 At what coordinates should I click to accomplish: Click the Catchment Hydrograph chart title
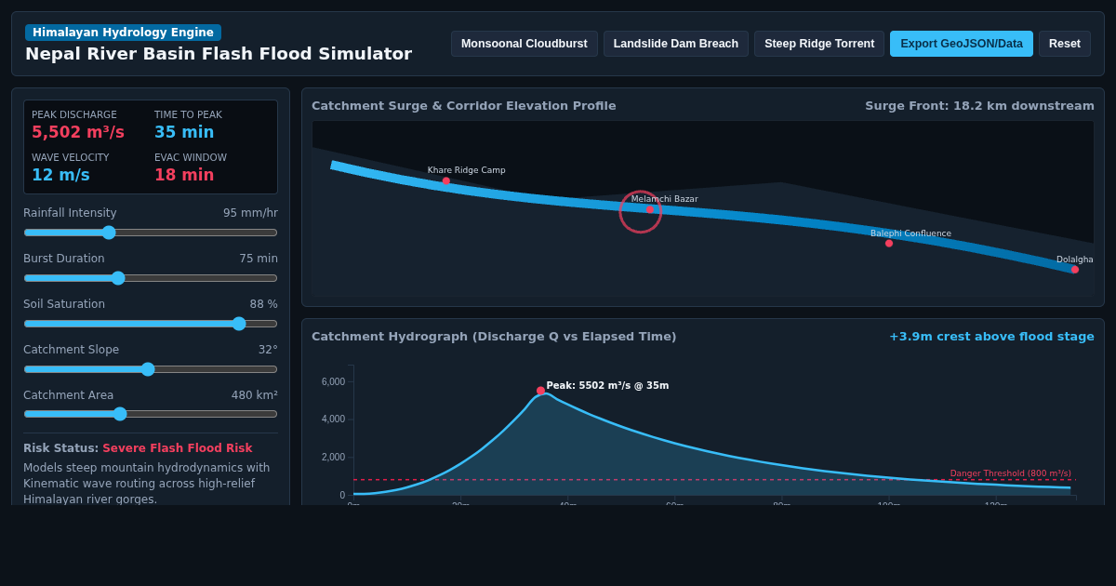pyautogui.click(x=494, y=337)
